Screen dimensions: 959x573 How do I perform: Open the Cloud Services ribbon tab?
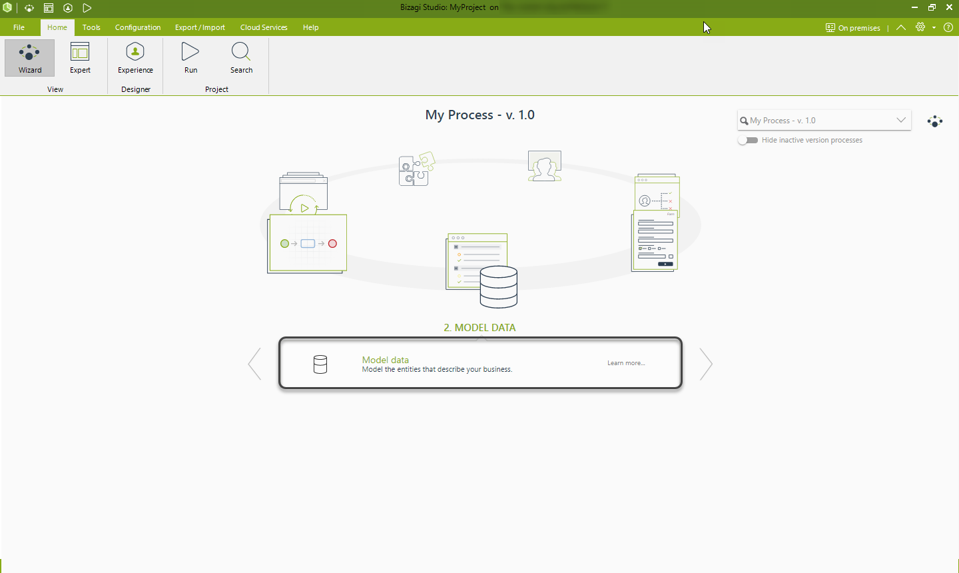(x=264, y=27)
